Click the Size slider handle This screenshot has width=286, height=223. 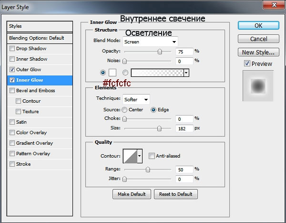point(159,128)
